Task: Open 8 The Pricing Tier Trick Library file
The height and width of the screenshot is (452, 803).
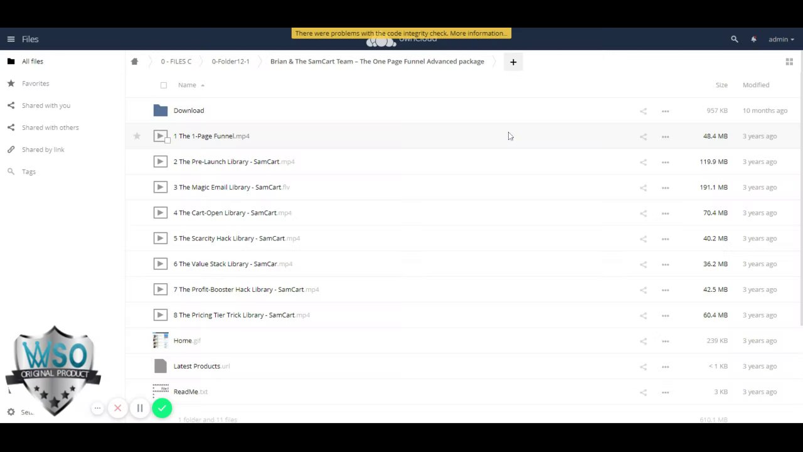Action: (x=242, y=315)
